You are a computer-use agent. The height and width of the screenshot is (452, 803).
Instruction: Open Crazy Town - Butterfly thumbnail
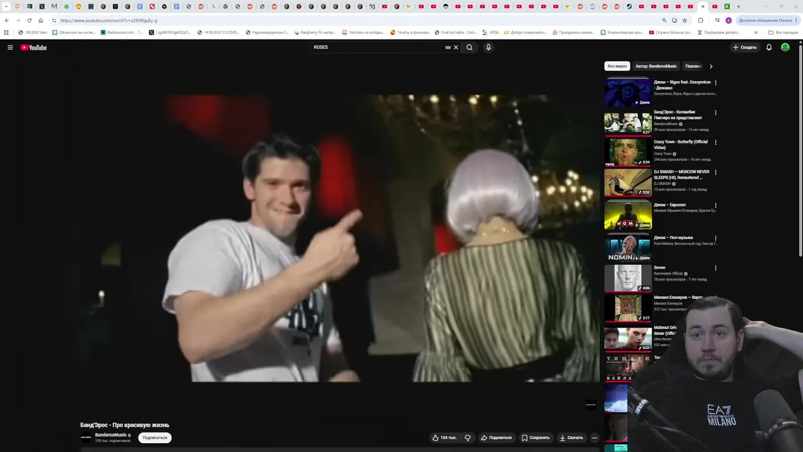(628, 153)
